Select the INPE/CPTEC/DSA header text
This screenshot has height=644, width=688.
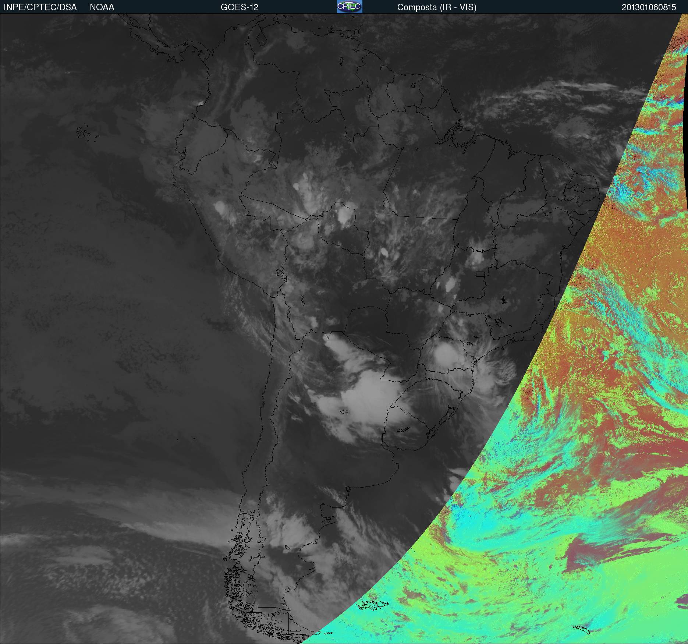[x=40, y=7]
